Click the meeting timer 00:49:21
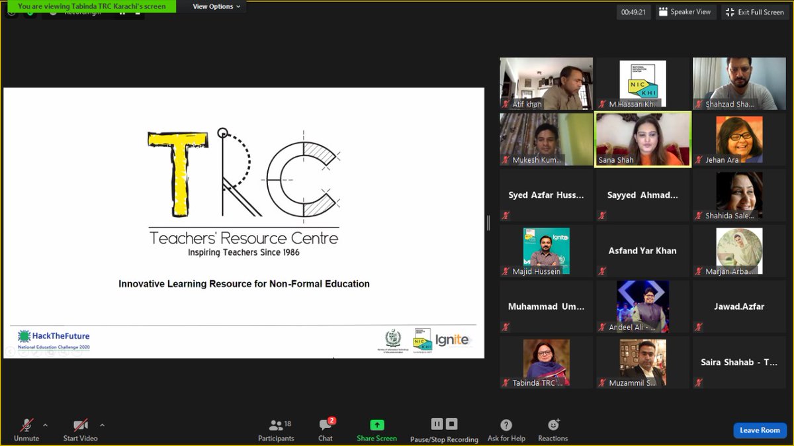The width and height of the screenshot is (794, 446). pyautogui.click(x=634, y=12)
